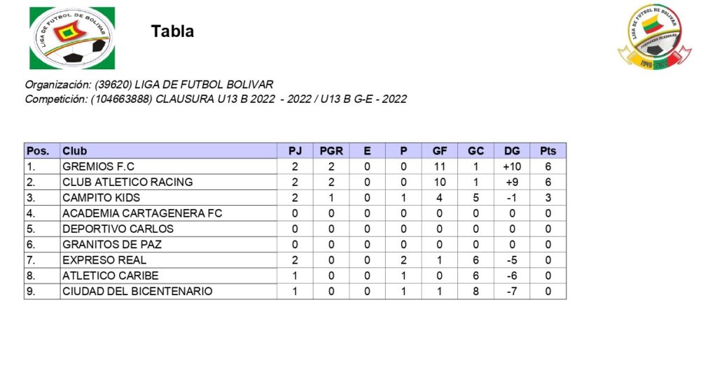Click the DG column header
Viewport: 717px width, 365px height.
tap(512, 151)
